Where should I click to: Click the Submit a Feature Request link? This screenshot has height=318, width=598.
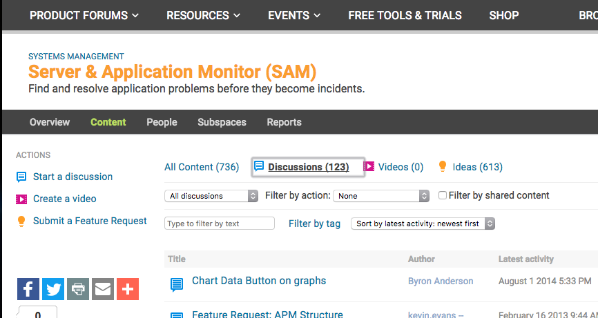tap(90, 221)
